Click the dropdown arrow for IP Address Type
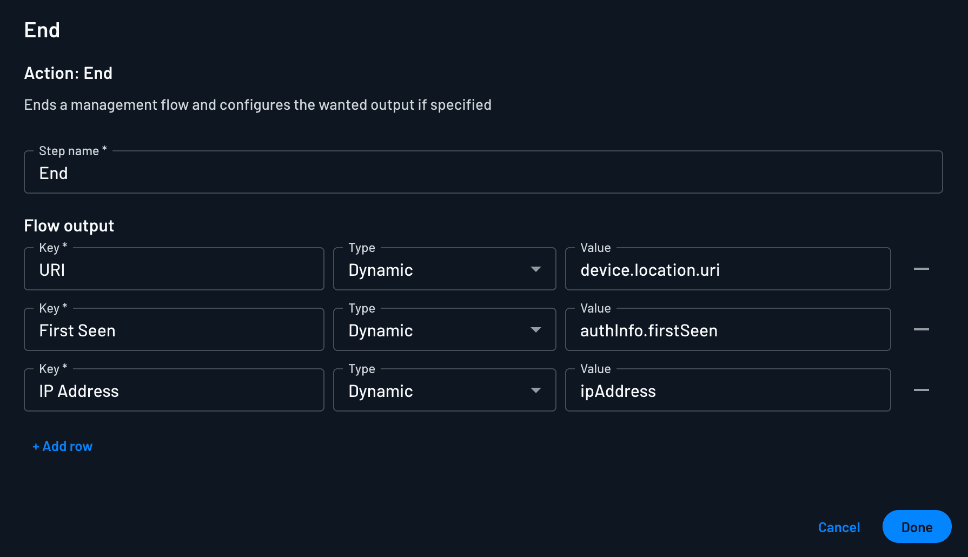This screenshot has height=557, width=968. click(x=536, y=390)
